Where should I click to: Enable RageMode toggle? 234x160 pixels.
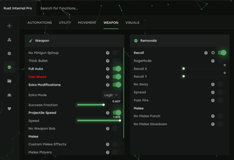coord(222,61)
